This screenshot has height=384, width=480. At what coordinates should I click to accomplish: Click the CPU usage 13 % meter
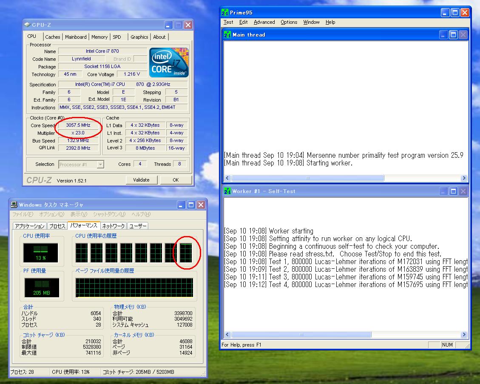pyautogui.click(x=40, y=253)
